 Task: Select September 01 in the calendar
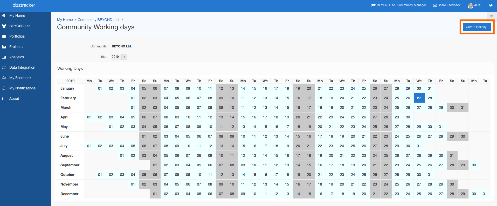pos(155,165)
